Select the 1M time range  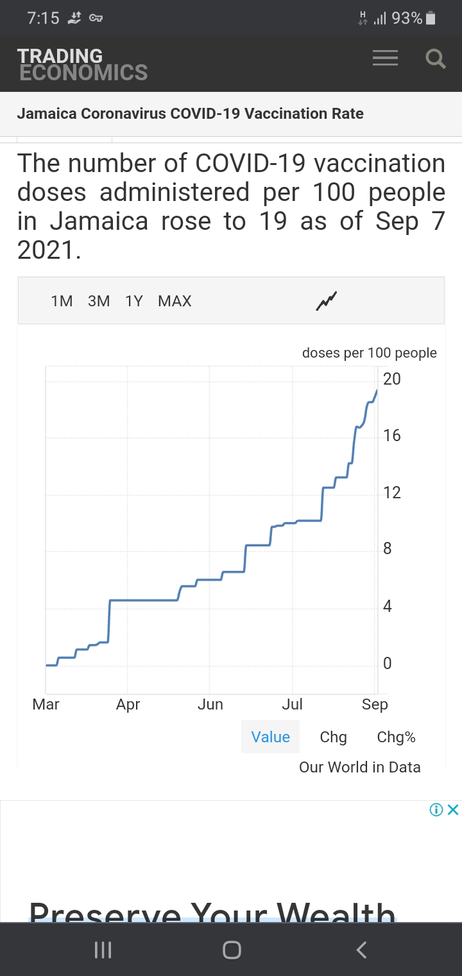[62, 301]
